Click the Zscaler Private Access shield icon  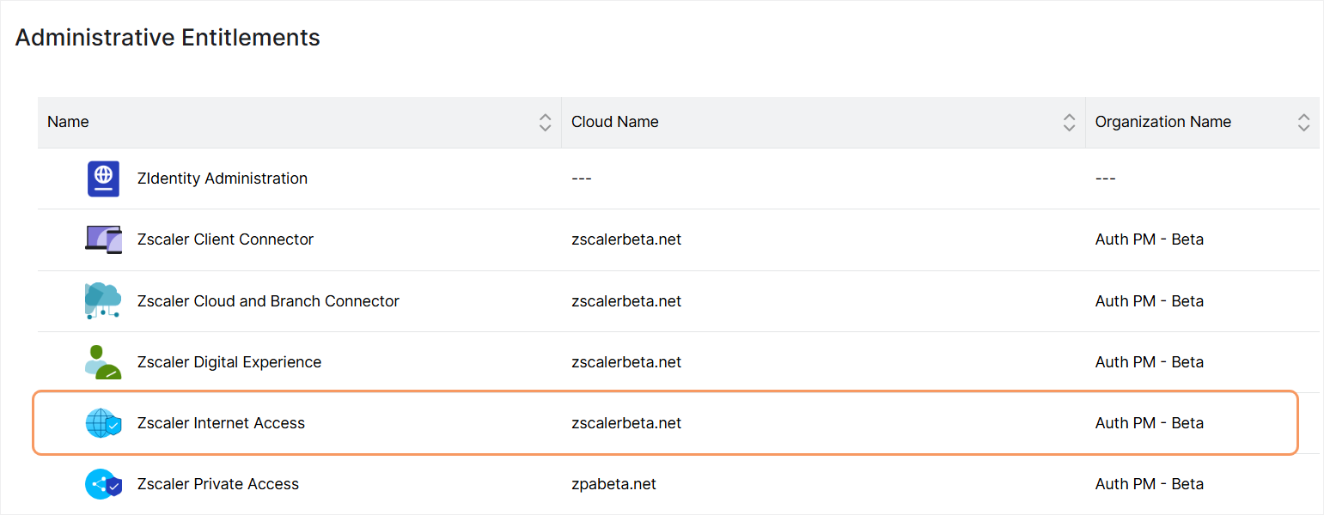[103, 484]
